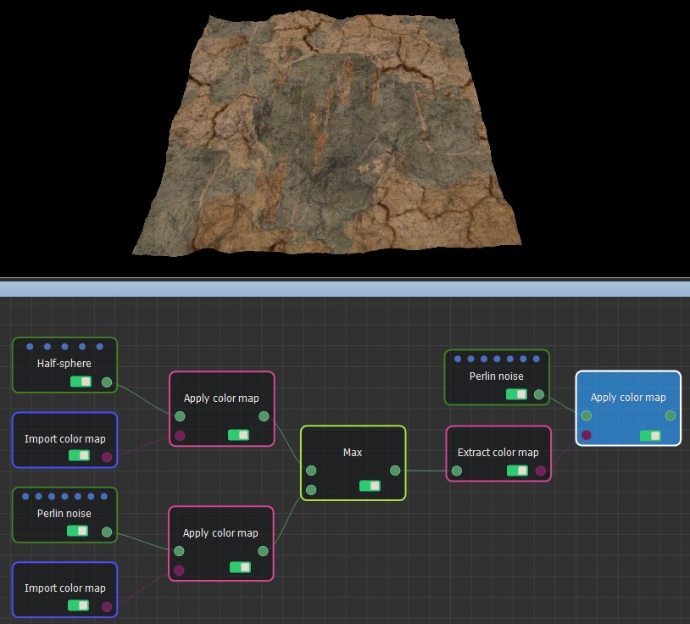The width and height of the screenshot is (690, 624).
Task: Click the Extract color map green input port
Action: [457, 471]
